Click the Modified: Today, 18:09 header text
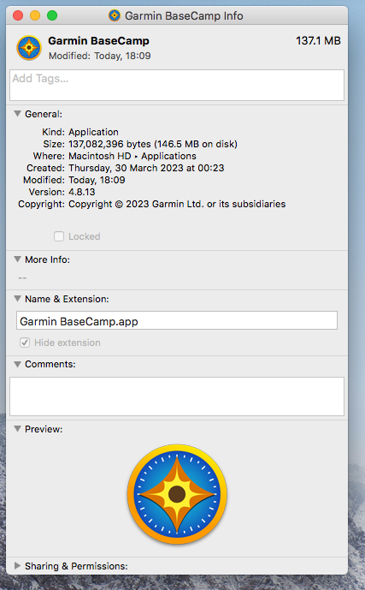The height and width of the screenshot is (590, 365). (x=99, y=56)
